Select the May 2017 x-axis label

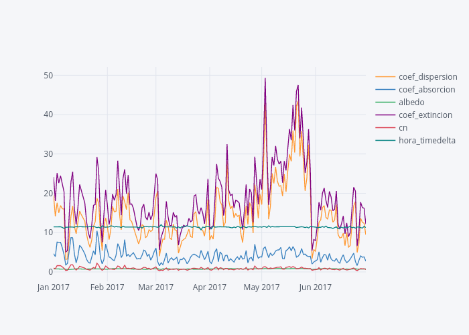(x=261, y=287)
